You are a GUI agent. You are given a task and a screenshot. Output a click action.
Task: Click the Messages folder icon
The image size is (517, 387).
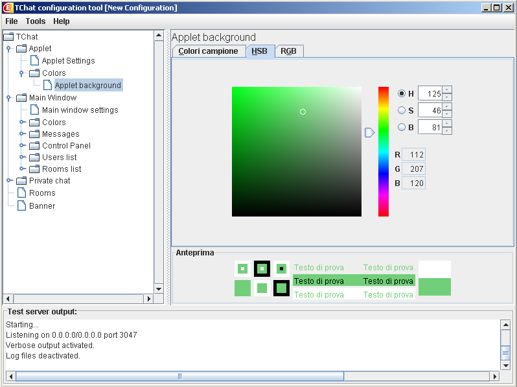[34, 134]
